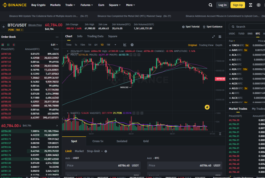Image resolution: width=265 pixels, height=178 pixels.
Task: Go to Markets page
Action: click(x=55, y=5)
